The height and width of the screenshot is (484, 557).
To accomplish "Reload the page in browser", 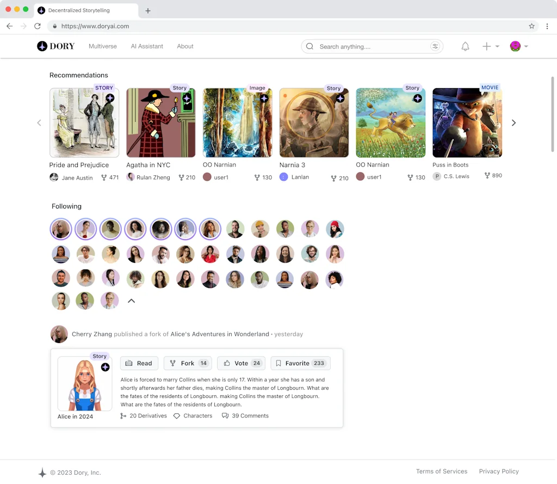I will click(38, 26).
